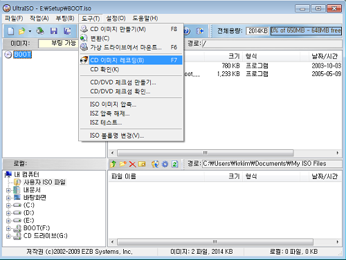Choose CD 이미지 만들기(M) menu entry
Image resolution: width=346 pixels, height=260 pixels.
point(131,29)
